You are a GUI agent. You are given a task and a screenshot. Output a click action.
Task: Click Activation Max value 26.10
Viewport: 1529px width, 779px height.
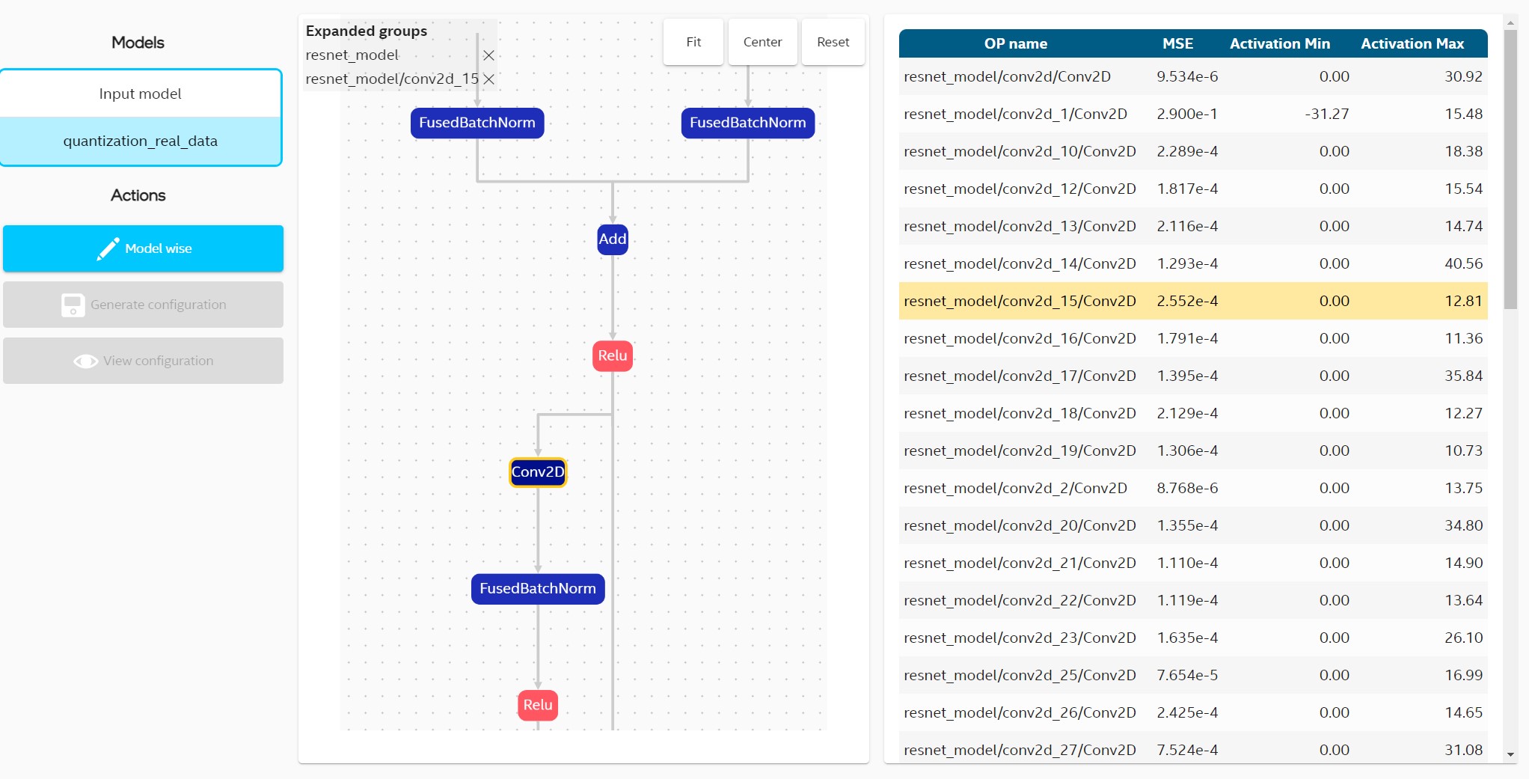coord(1463,638)
